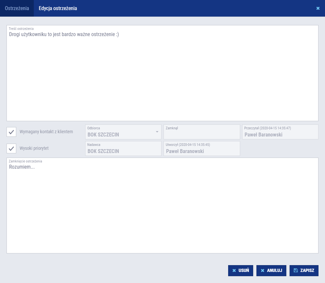The height and width of the screenshot is (283, 325).
Task: Select the Edycja ostrzeżenia tab
Action: point(58,8)
